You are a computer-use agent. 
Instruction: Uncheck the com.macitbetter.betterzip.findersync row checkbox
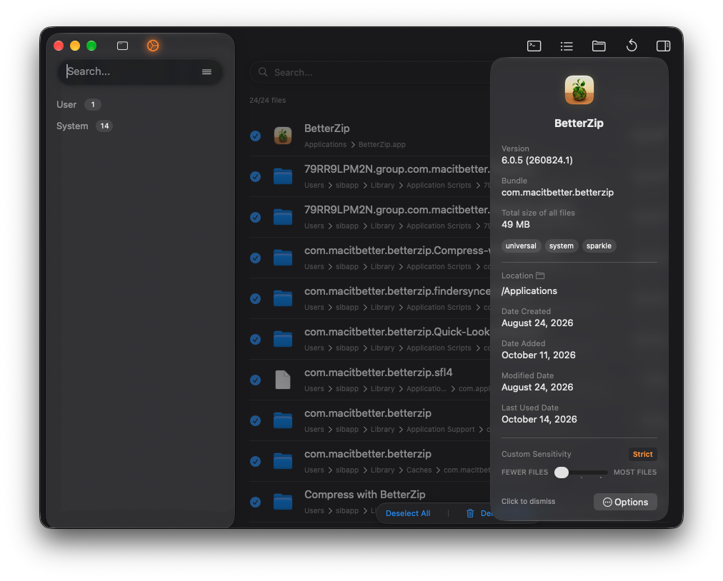[x=256, y=298]
